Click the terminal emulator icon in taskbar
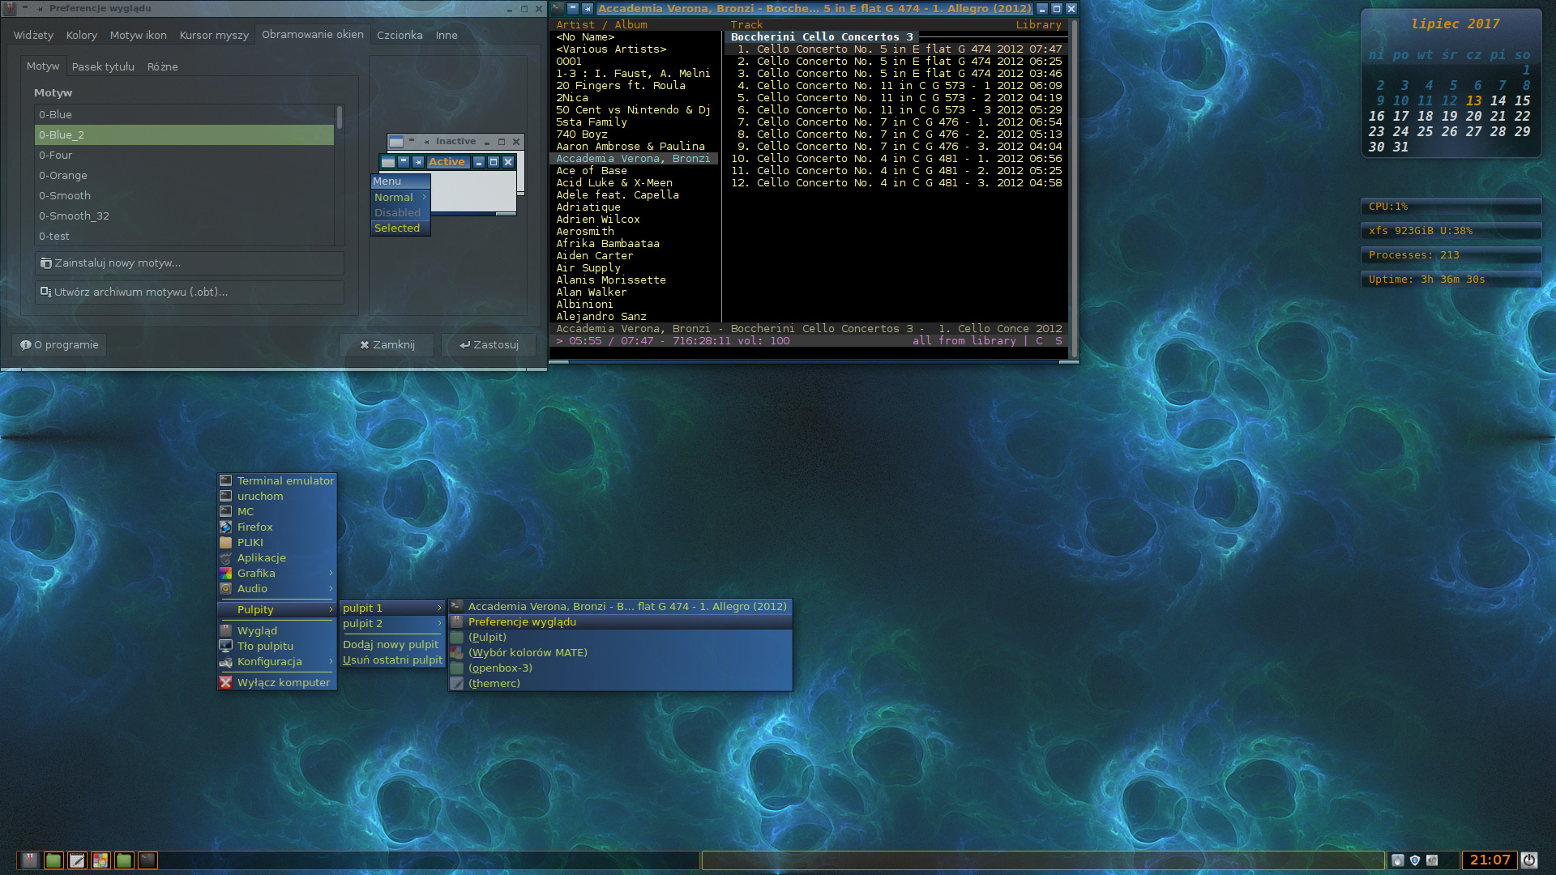This screenshot has width=1556, height=875. click(x=147, y=860)
